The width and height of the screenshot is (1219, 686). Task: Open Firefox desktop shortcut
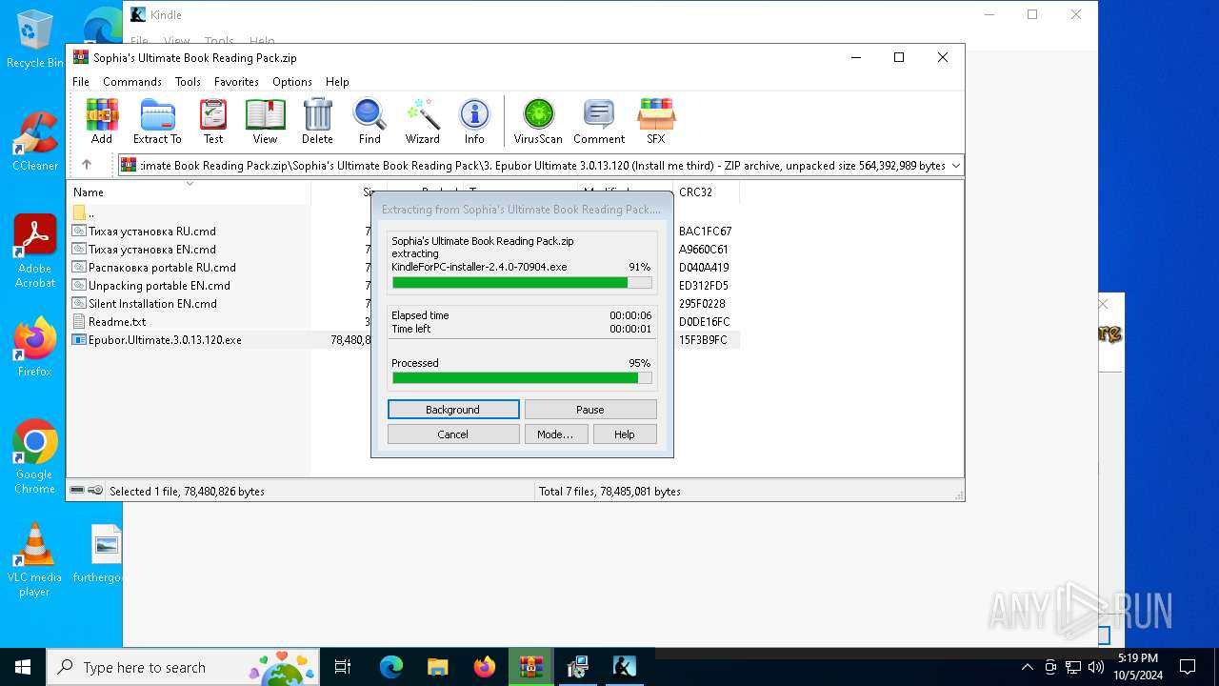[35, 348]
